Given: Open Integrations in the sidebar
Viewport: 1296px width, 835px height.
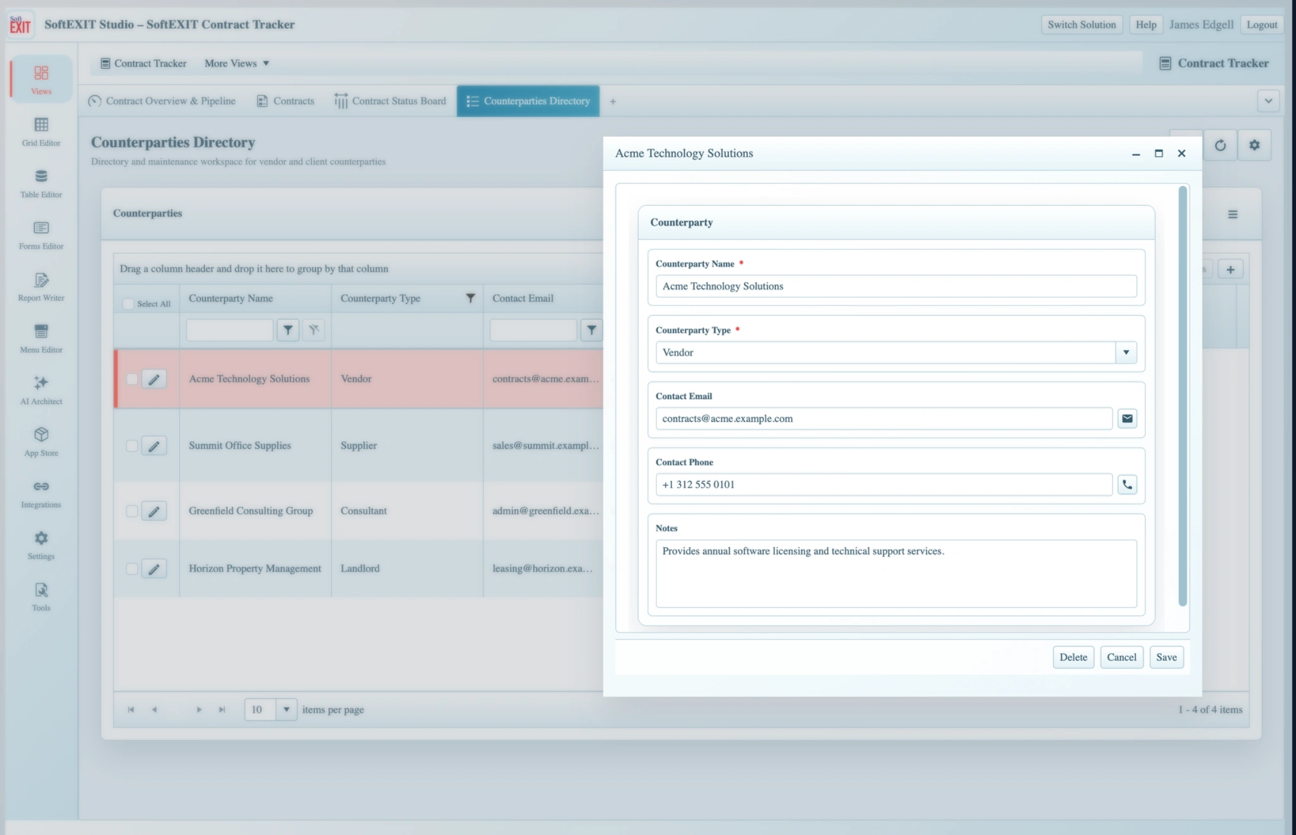Looking at the screenshot, I should coord(41,493).
